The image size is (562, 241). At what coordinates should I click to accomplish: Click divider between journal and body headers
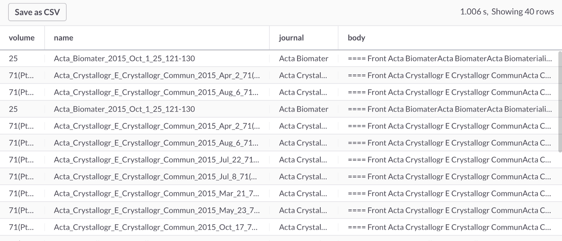pos(338,38)
